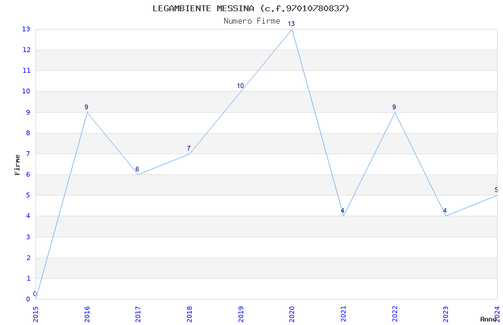Click the y-axis tick value 11
The width and height of the screenshot is (503, 325).
click(x=26, y=70)
